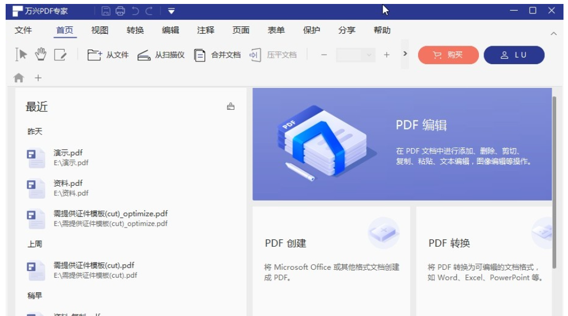Screen dimensions: 568x316
Task: Minimize the 万兴PDF专家 window
Action: coord(514,11)
